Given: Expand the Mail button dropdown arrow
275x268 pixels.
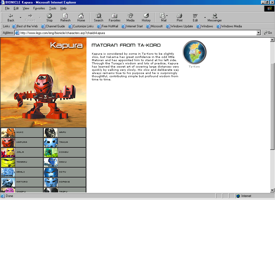Looking at the screenshot, I should (x=167, y=16).
